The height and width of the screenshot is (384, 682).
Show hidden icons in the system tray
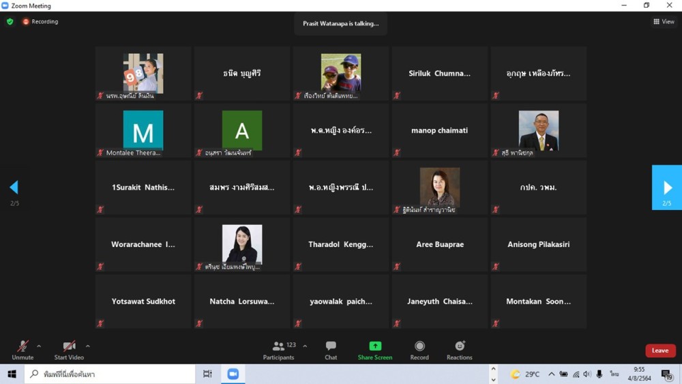coord(551,374)
